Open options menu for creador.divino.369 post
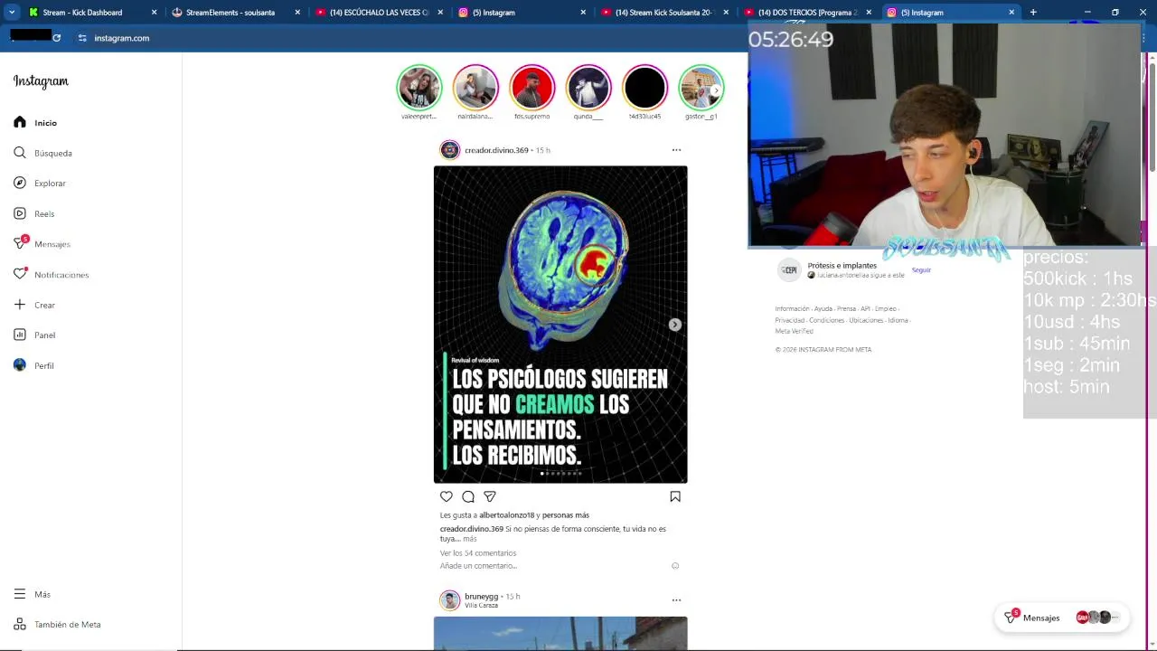 [x=676, y=150]
